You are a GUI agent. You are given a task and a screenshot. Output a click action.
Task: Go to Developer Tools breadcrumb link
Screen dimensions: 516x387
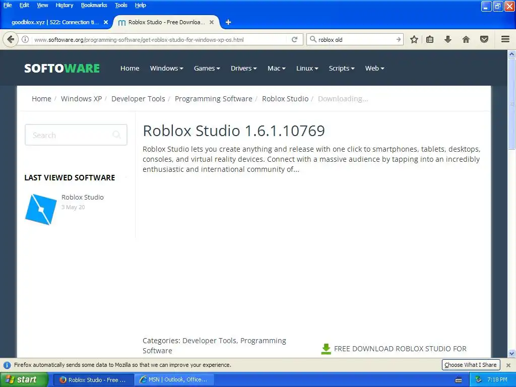138,99
